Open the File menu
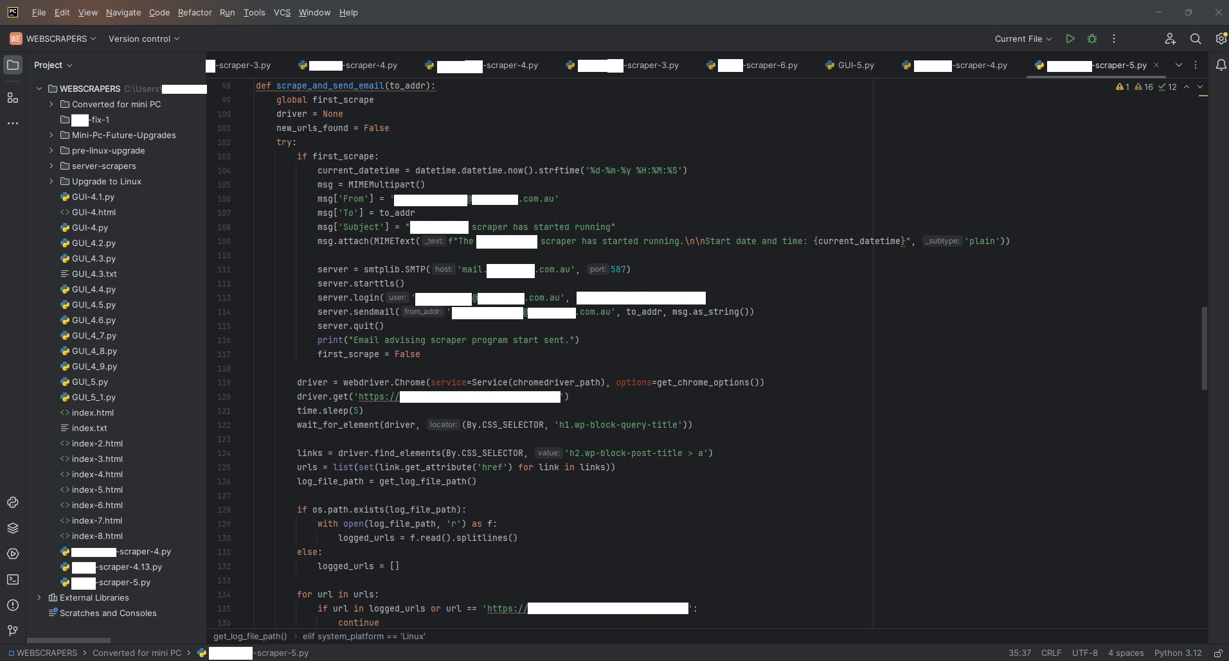This screenshot has width=1229, height=661. click(39, 12)
